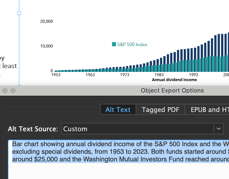Click the Alt Text Source label

tap(33, 129)
